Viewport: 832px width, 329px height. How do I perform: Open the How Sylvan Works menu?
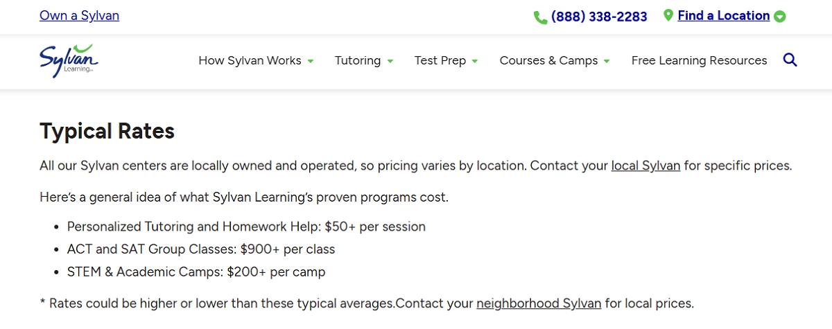click(x=250, y=60)
